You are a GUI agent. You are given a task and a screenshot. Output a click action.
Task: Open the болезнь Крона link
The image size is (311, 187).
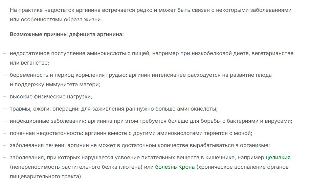(175, 167)
